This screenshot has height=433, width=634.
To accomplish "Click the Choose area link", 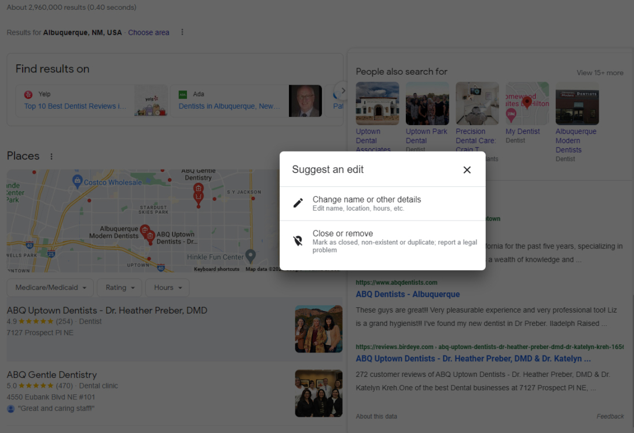I will coord(148,32).
